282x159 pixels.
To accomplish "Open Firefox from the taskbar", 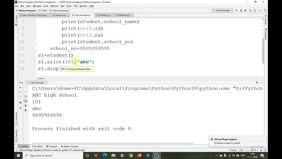I will tap(139, 155).
